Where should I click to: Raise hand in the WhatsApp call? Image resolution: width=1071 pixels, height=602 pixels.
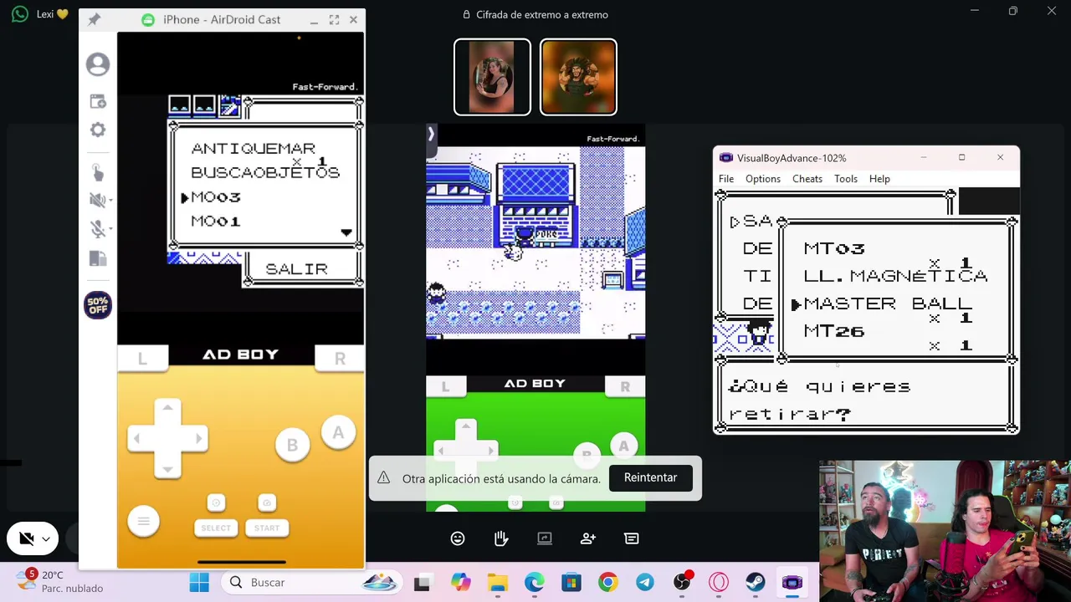pyautogui.click(x=501, y=538)
